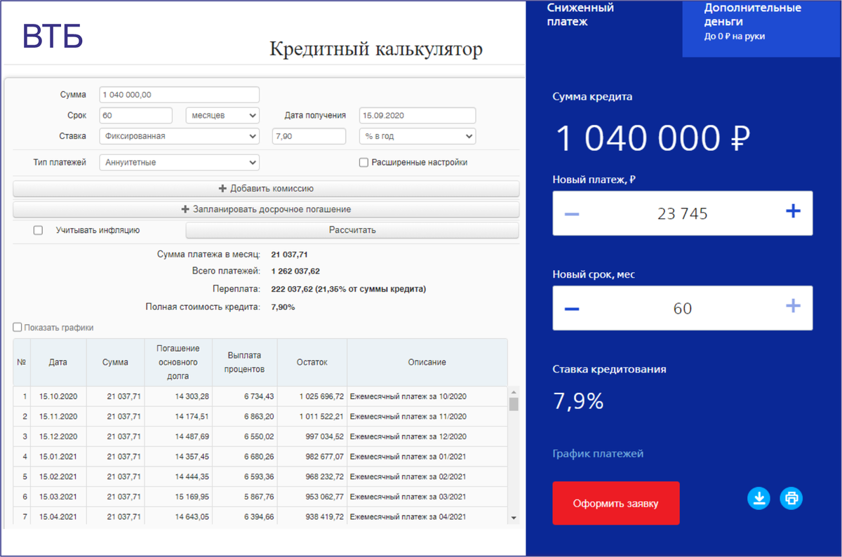Select the 15.03.2021 date cell

(58, 497)
